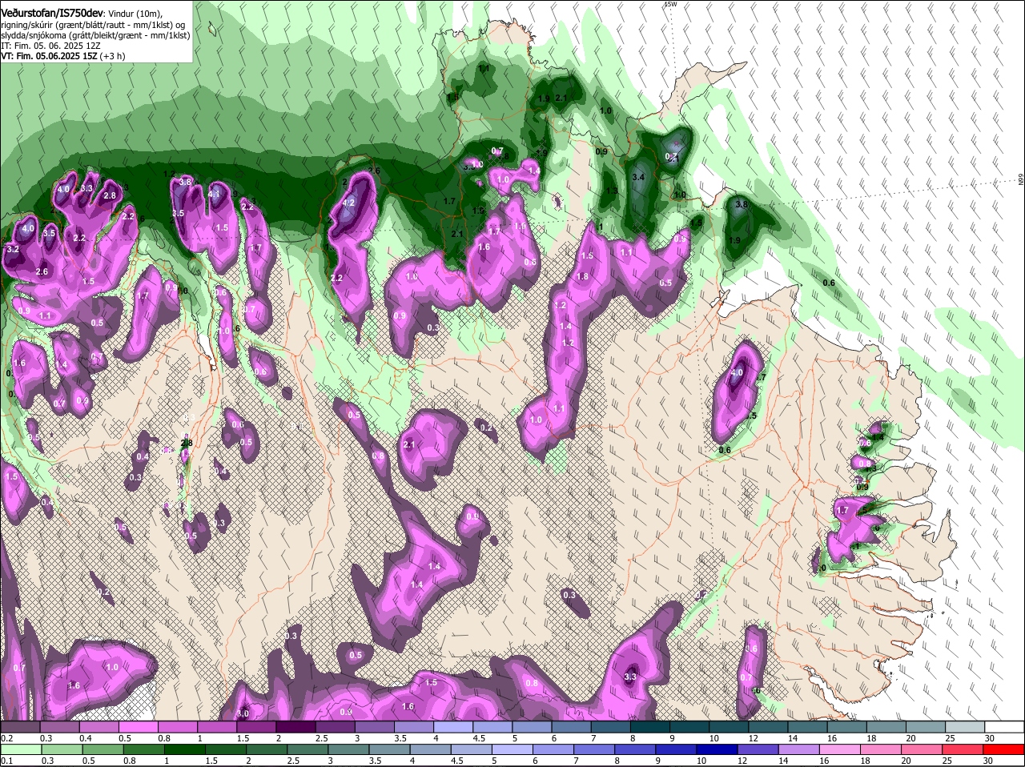1025x767 pixels.
Task: Click the dusky purple 0.2 swatch in the upper legend row
Action: click(20, 727)
